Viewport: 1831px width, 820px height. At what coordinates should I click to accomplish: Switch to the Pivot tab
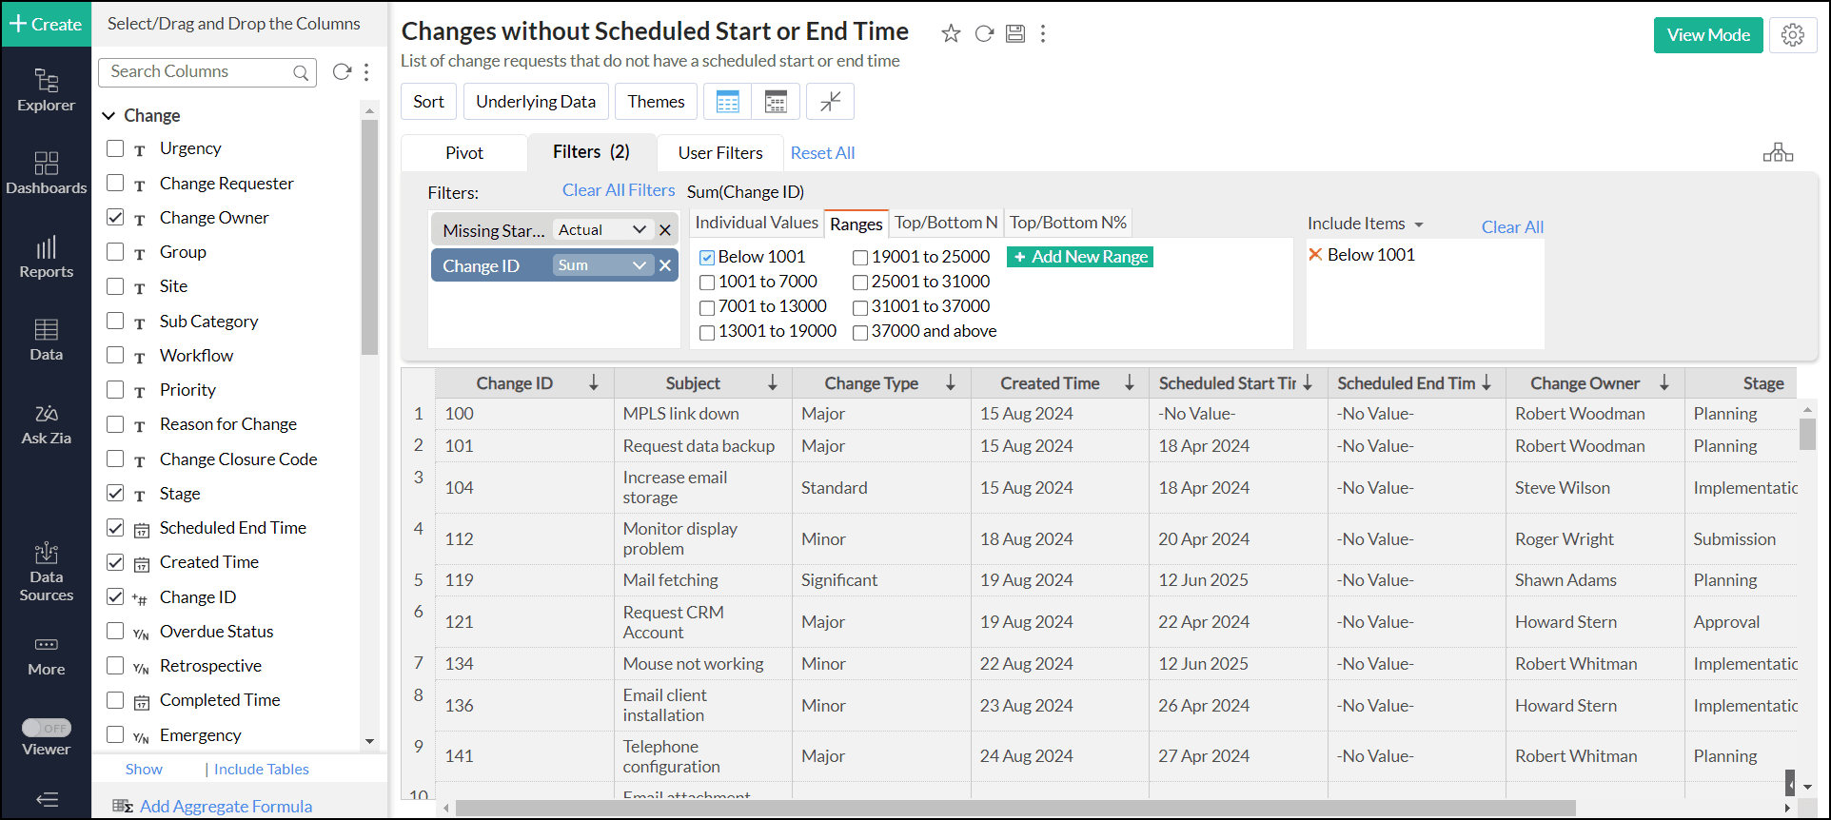(x=464, y=153)
